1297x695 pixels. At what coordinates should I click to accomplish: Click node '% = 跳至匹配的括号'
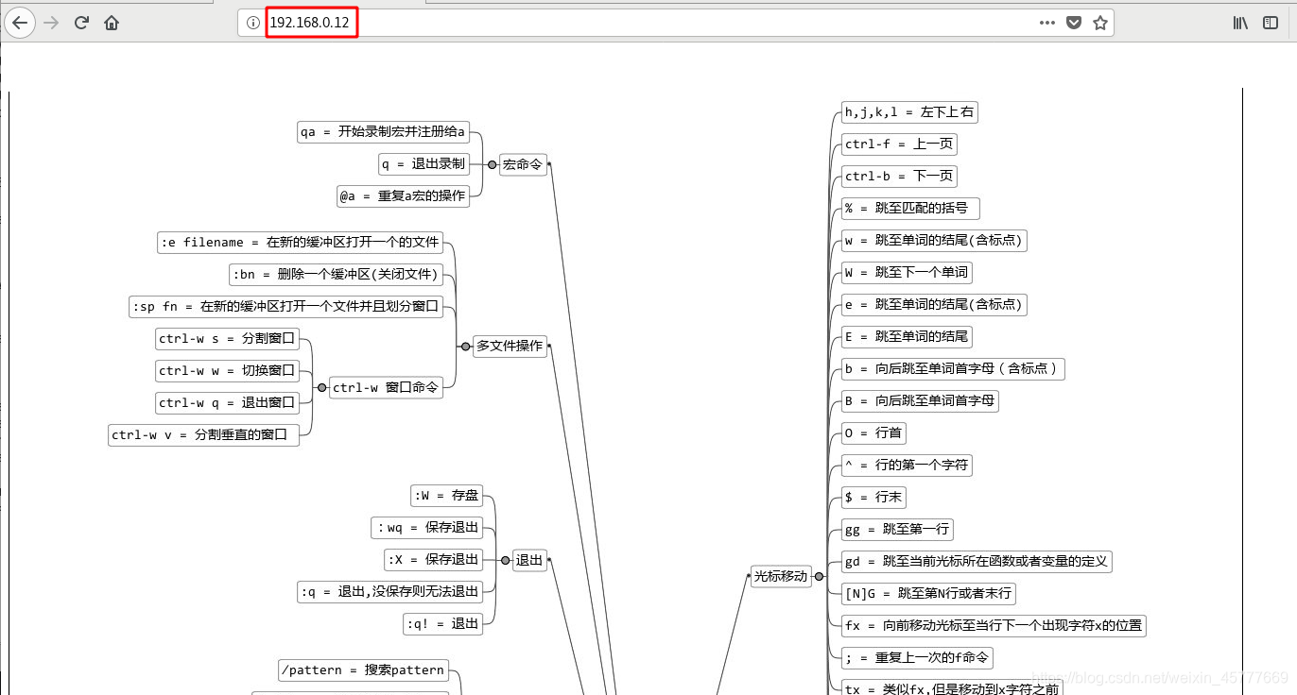[910, 209]
